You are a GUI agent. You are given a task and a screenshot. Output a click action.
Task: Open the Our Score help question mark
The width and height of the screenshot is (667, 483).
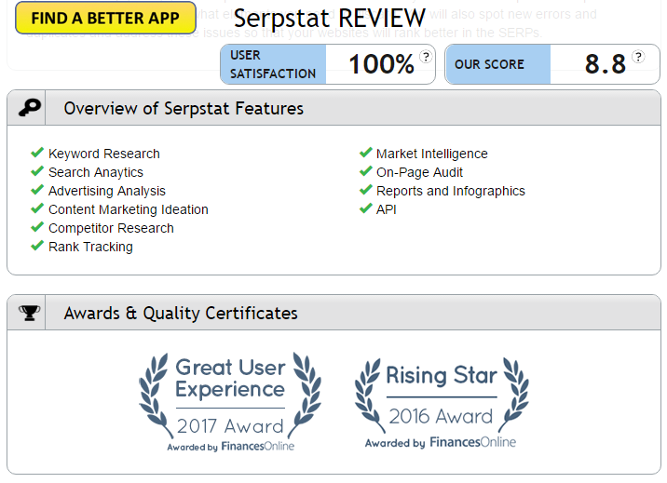point(637,57)
